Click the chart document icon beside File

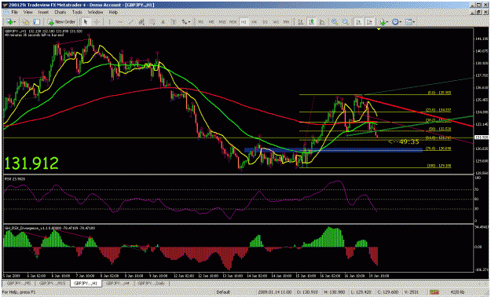pyautogui.click(x=6, y=13)
